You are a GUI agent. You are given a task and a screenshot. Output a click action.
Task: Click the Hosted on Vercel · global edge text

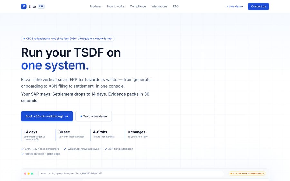pos(43,154)
